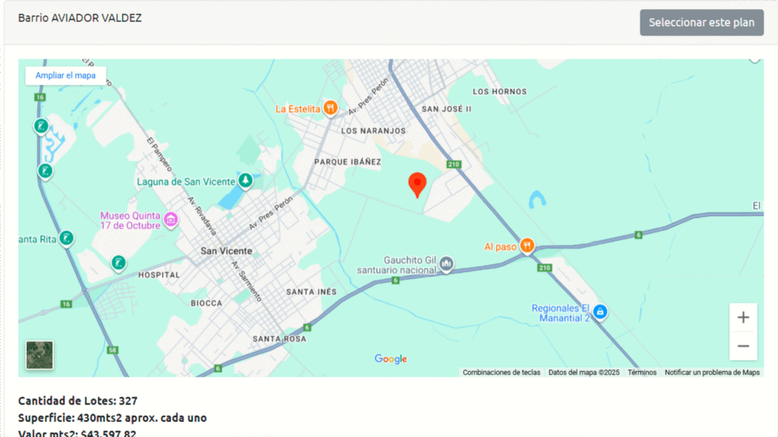Click the PARQUE IBÁÑEZ neighborhood label
Viewport: 778px width, 437px height.
coord(347,162)
